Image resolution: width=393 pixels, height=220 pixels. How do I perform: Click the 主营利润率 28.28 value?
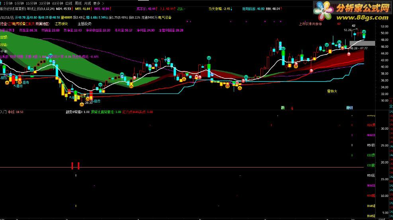[171, 30]
